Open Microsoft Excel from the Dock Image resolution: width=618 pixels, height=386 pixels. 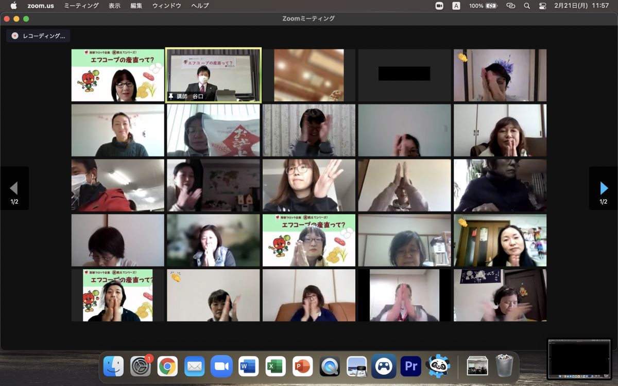pos(276,366)
